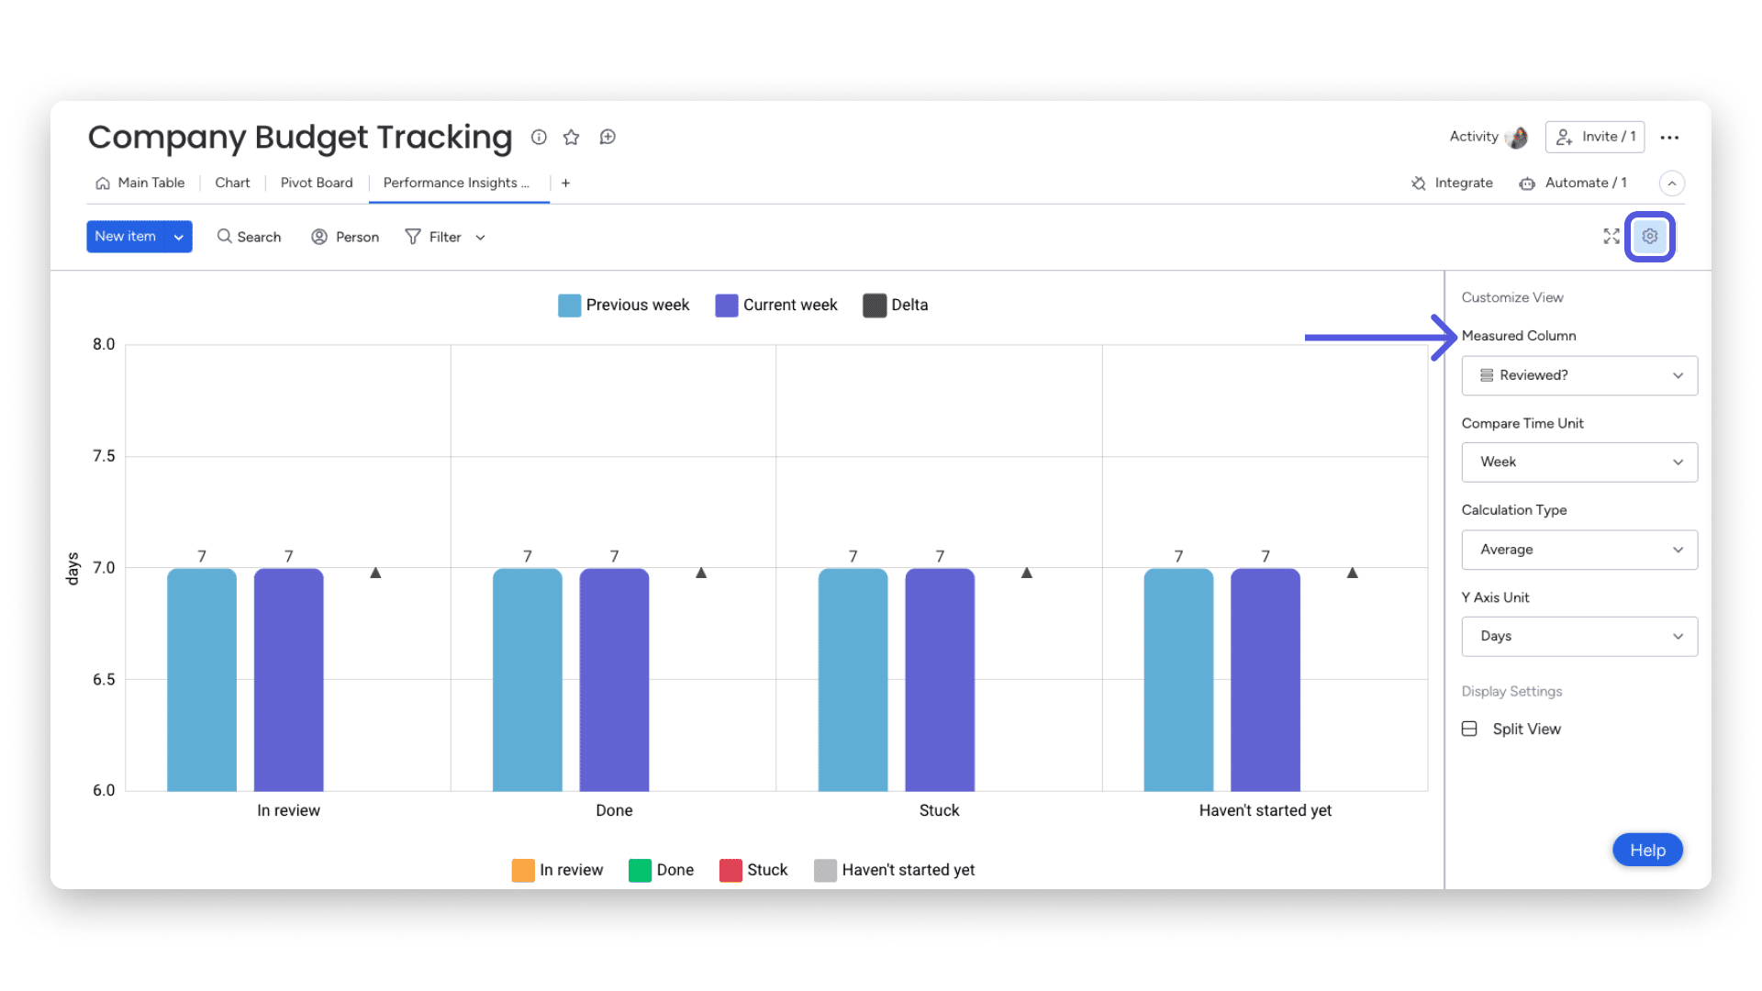Click the 'Haven't started yet' axis label

click(x=1265, y=810)
